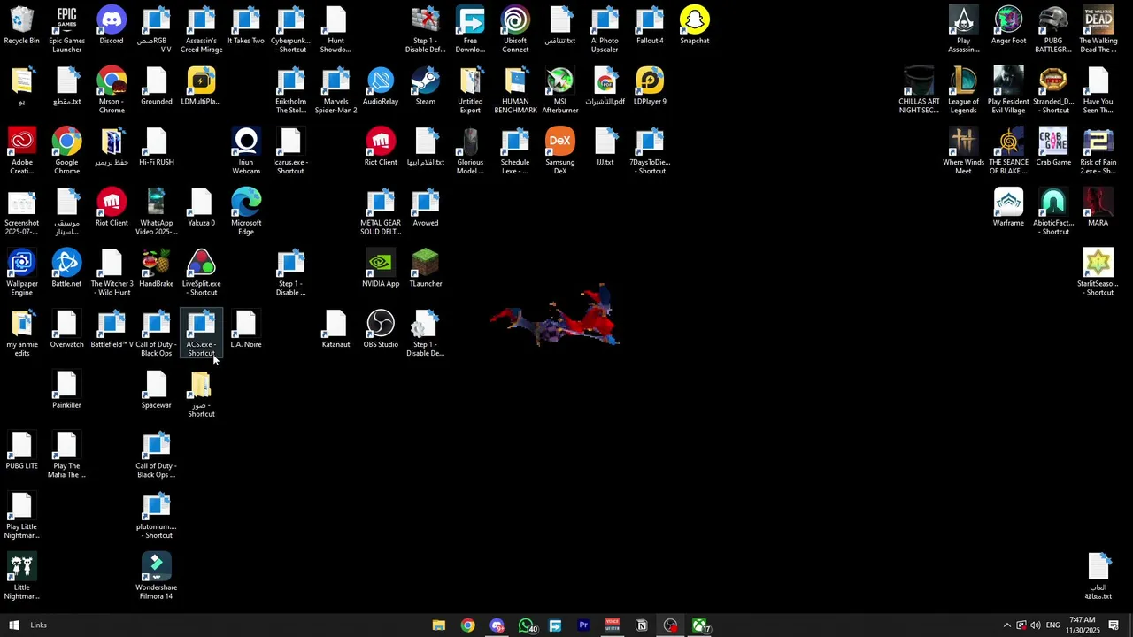This screenshot has width=1133, height=637.
Task: Select the Steam desktop shortcut
Action: 426,87
